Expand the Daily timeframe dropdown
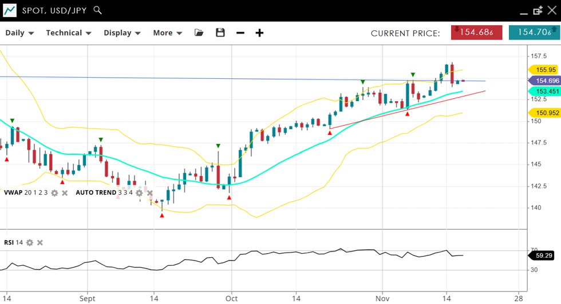The image size is (561, 304). 19,33
